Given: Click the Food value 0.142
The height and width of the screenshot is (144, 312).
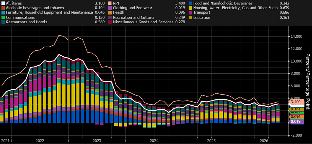Looking at the screenshot, I should (284, 3).
